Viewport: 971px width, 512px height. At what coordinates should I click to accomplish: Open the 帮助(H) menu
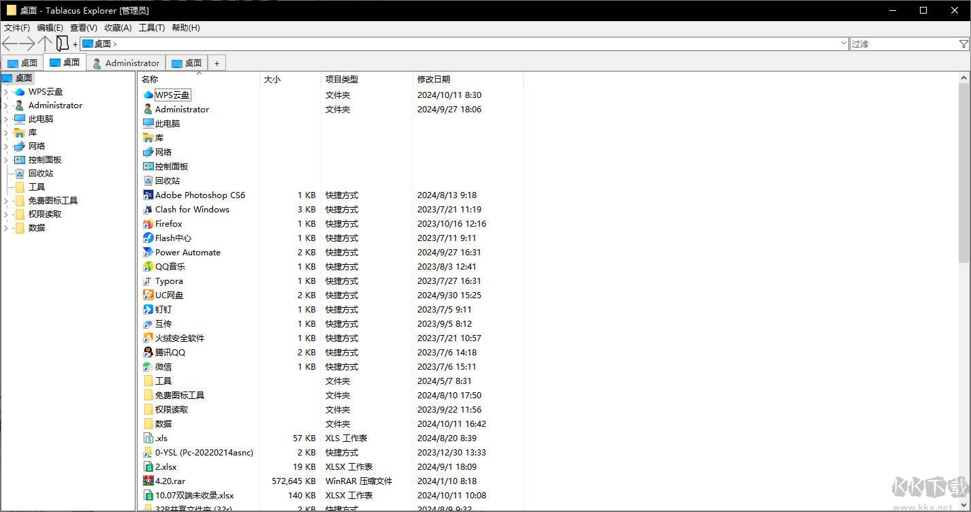coord(186,28)
